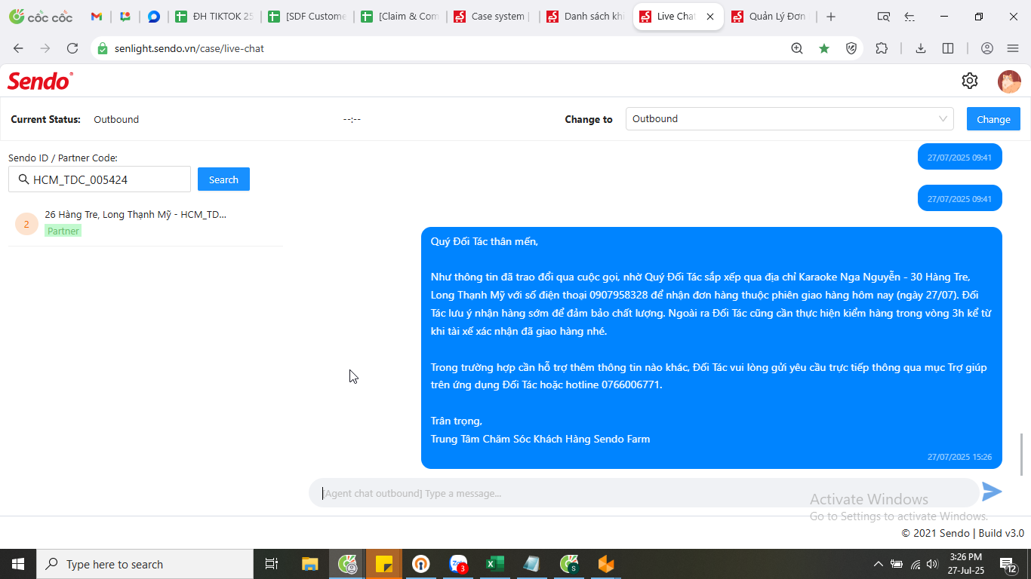
Task: Open the browser profile icon
Action: coord(987,48)
